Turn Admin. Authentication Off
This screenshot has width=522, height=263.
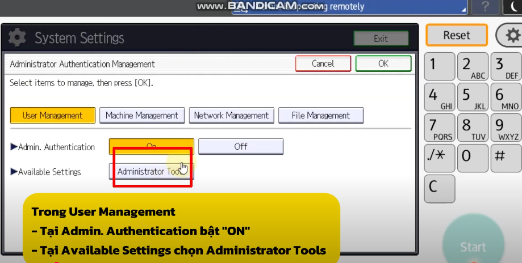241,146
